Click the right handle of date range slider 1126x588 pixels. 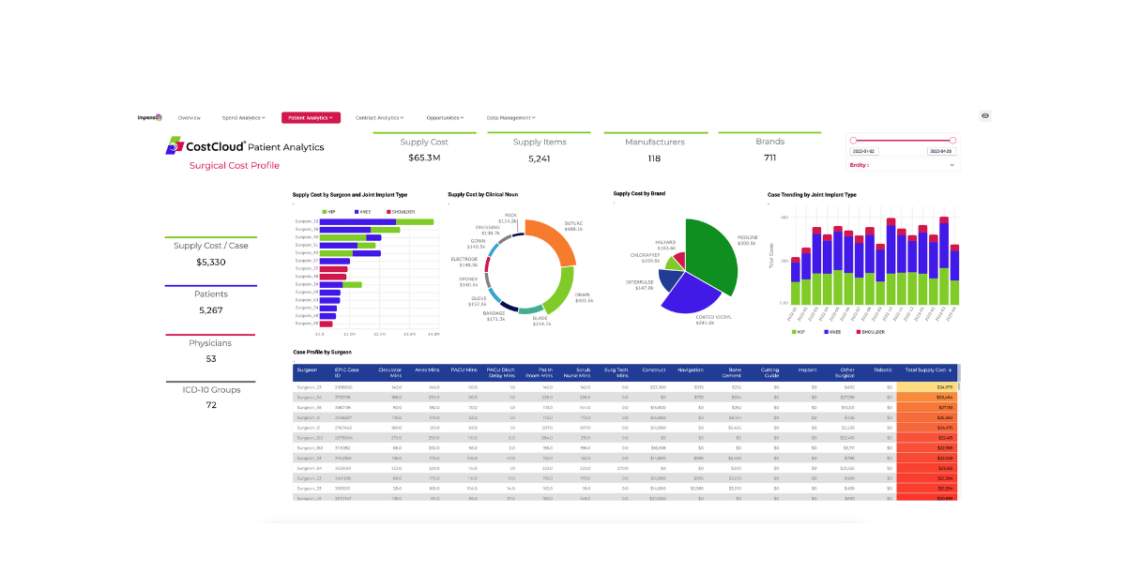(x=952, y=140)
